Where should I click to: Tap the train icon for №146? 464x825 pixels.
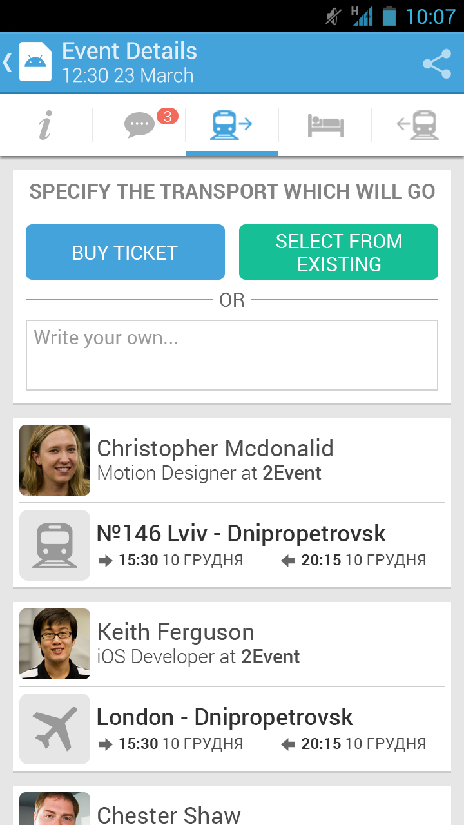tap(55, 545)
